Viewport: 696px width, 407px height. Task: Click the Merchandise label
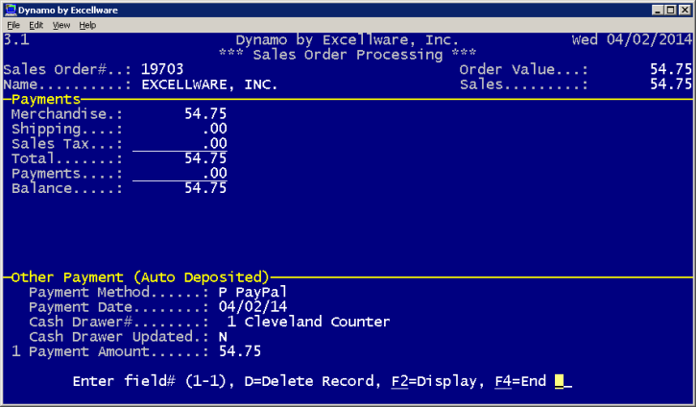coord(66,114)
